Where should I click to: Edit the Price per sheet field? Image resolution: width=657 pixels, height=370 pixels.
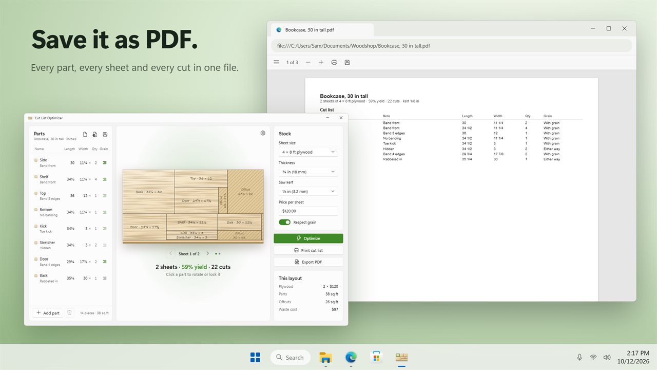point(308,211)
